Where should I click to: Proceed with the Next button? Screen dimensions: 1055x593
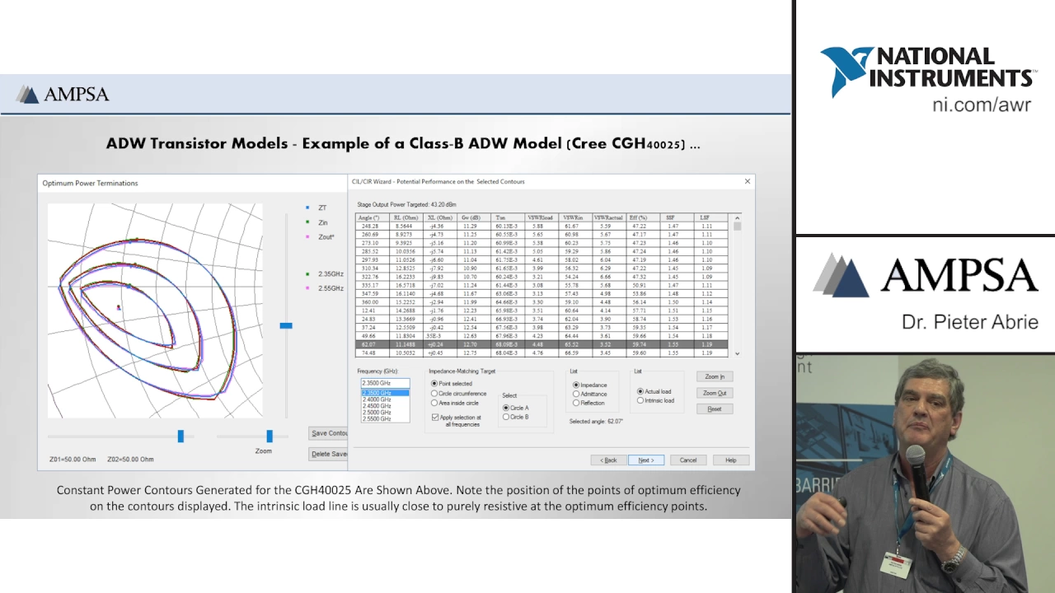click(646, 460)
